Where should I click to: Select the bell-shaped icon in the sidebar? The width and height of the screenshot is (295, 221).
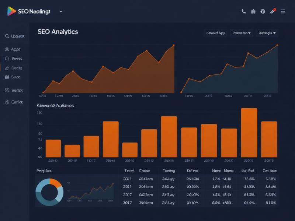click(7, 59)
